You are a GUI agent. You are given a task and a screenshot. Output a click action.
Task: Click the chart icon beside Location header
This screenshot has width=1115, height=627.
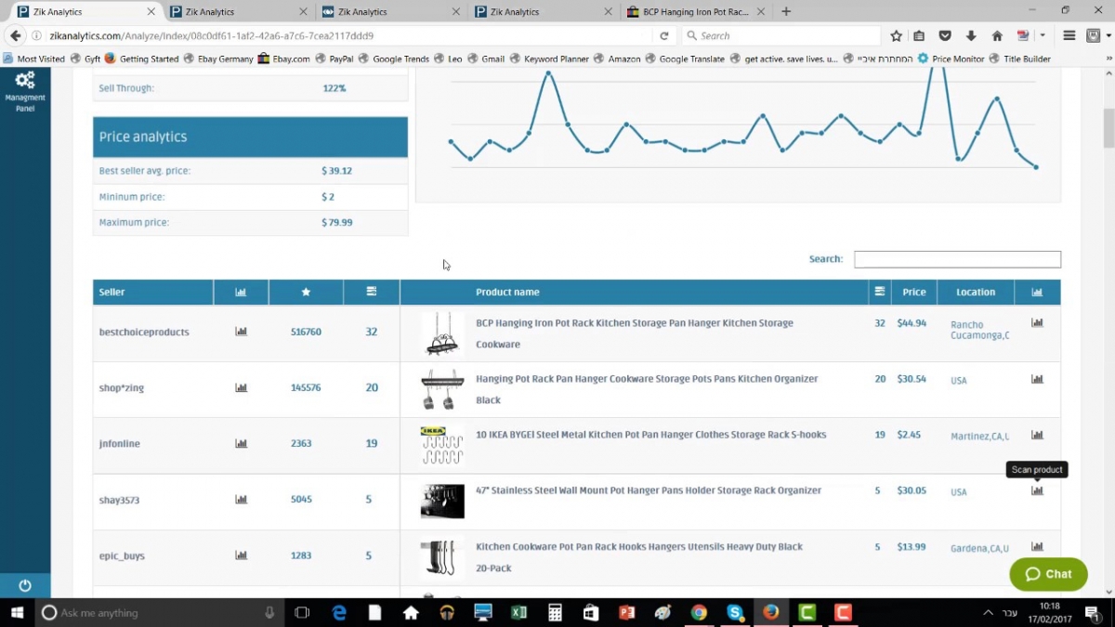point(1037,292)
